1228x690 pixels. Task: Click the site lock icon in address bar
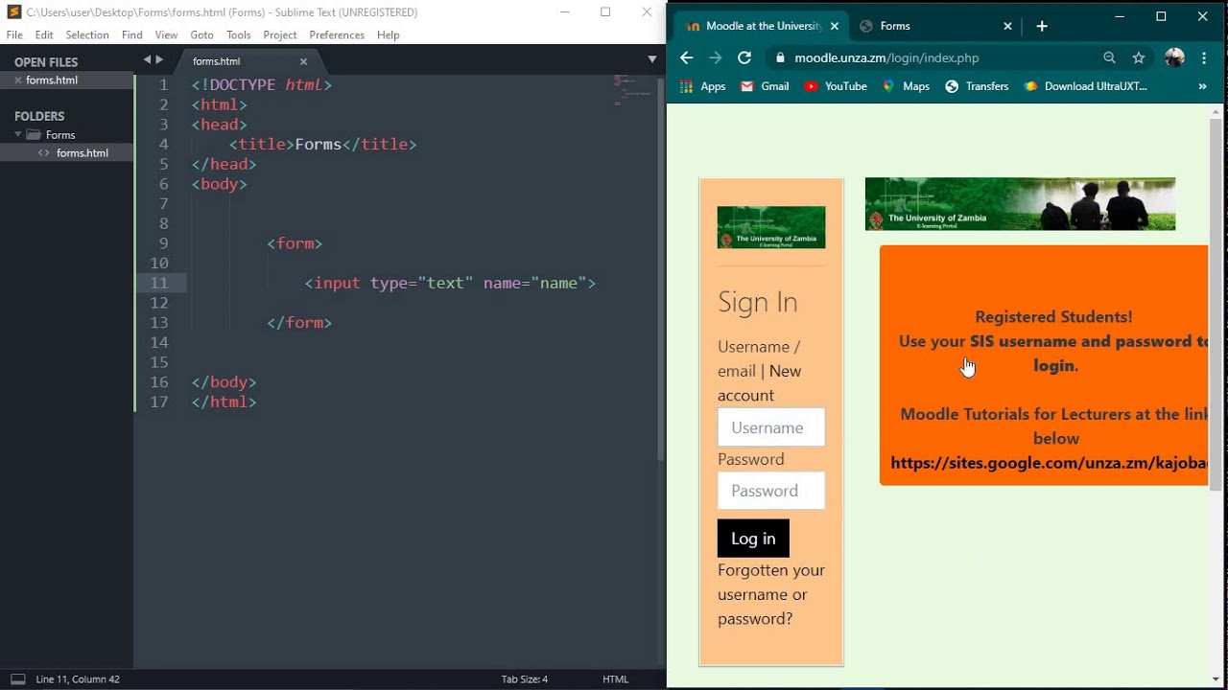tap(780, 57)
